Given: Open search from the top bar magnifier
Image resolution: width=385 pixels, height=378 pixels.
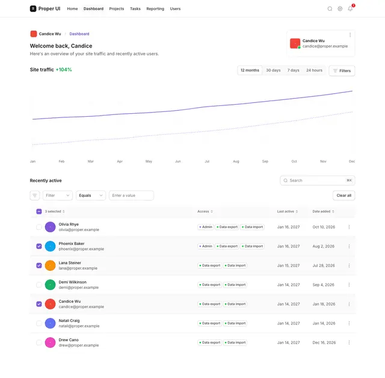Looking at the screenshot, I should [x=330, y=9].
